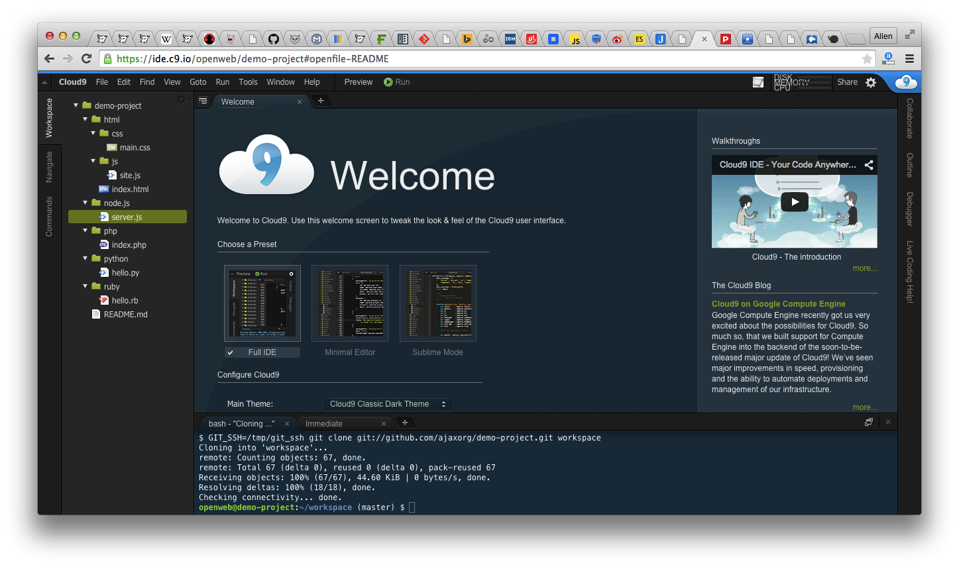Open the file tree settings gear
The width and height of the screenshot is (959, 567).
[x=181, y=99]
